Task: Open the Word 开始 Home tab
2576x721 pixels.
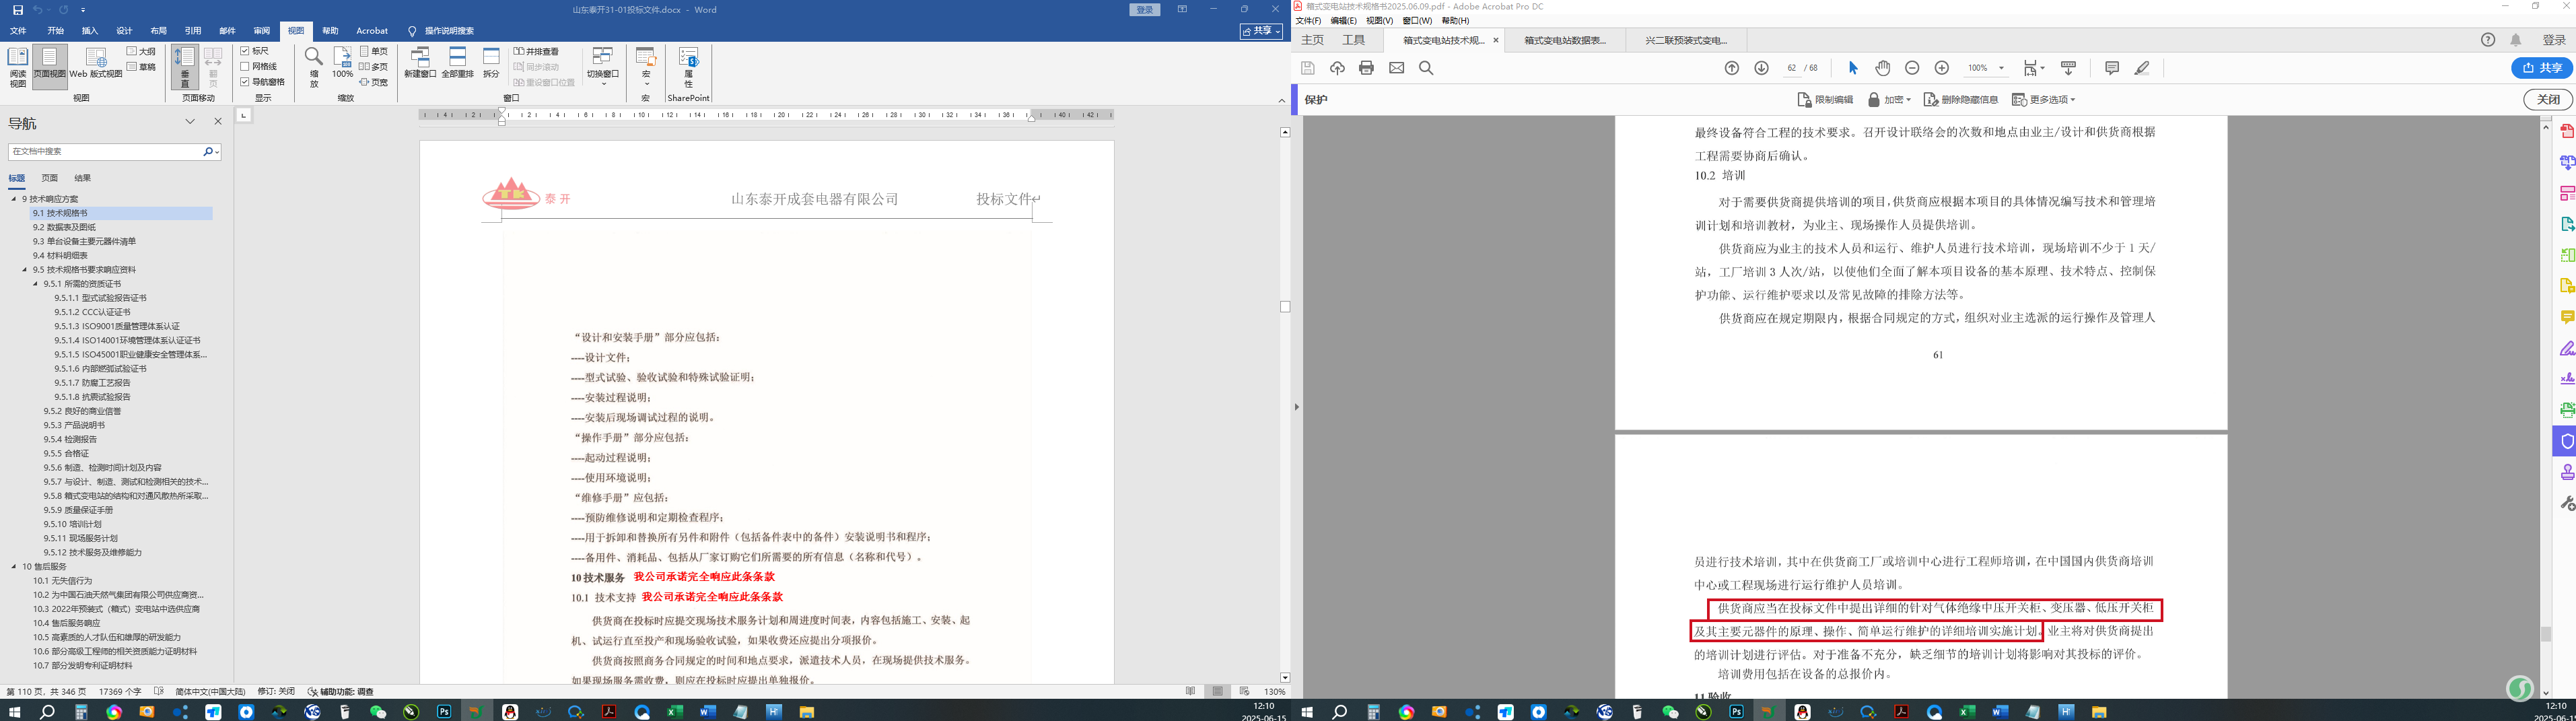Action: pyautogui.click(x=56, y=31)
